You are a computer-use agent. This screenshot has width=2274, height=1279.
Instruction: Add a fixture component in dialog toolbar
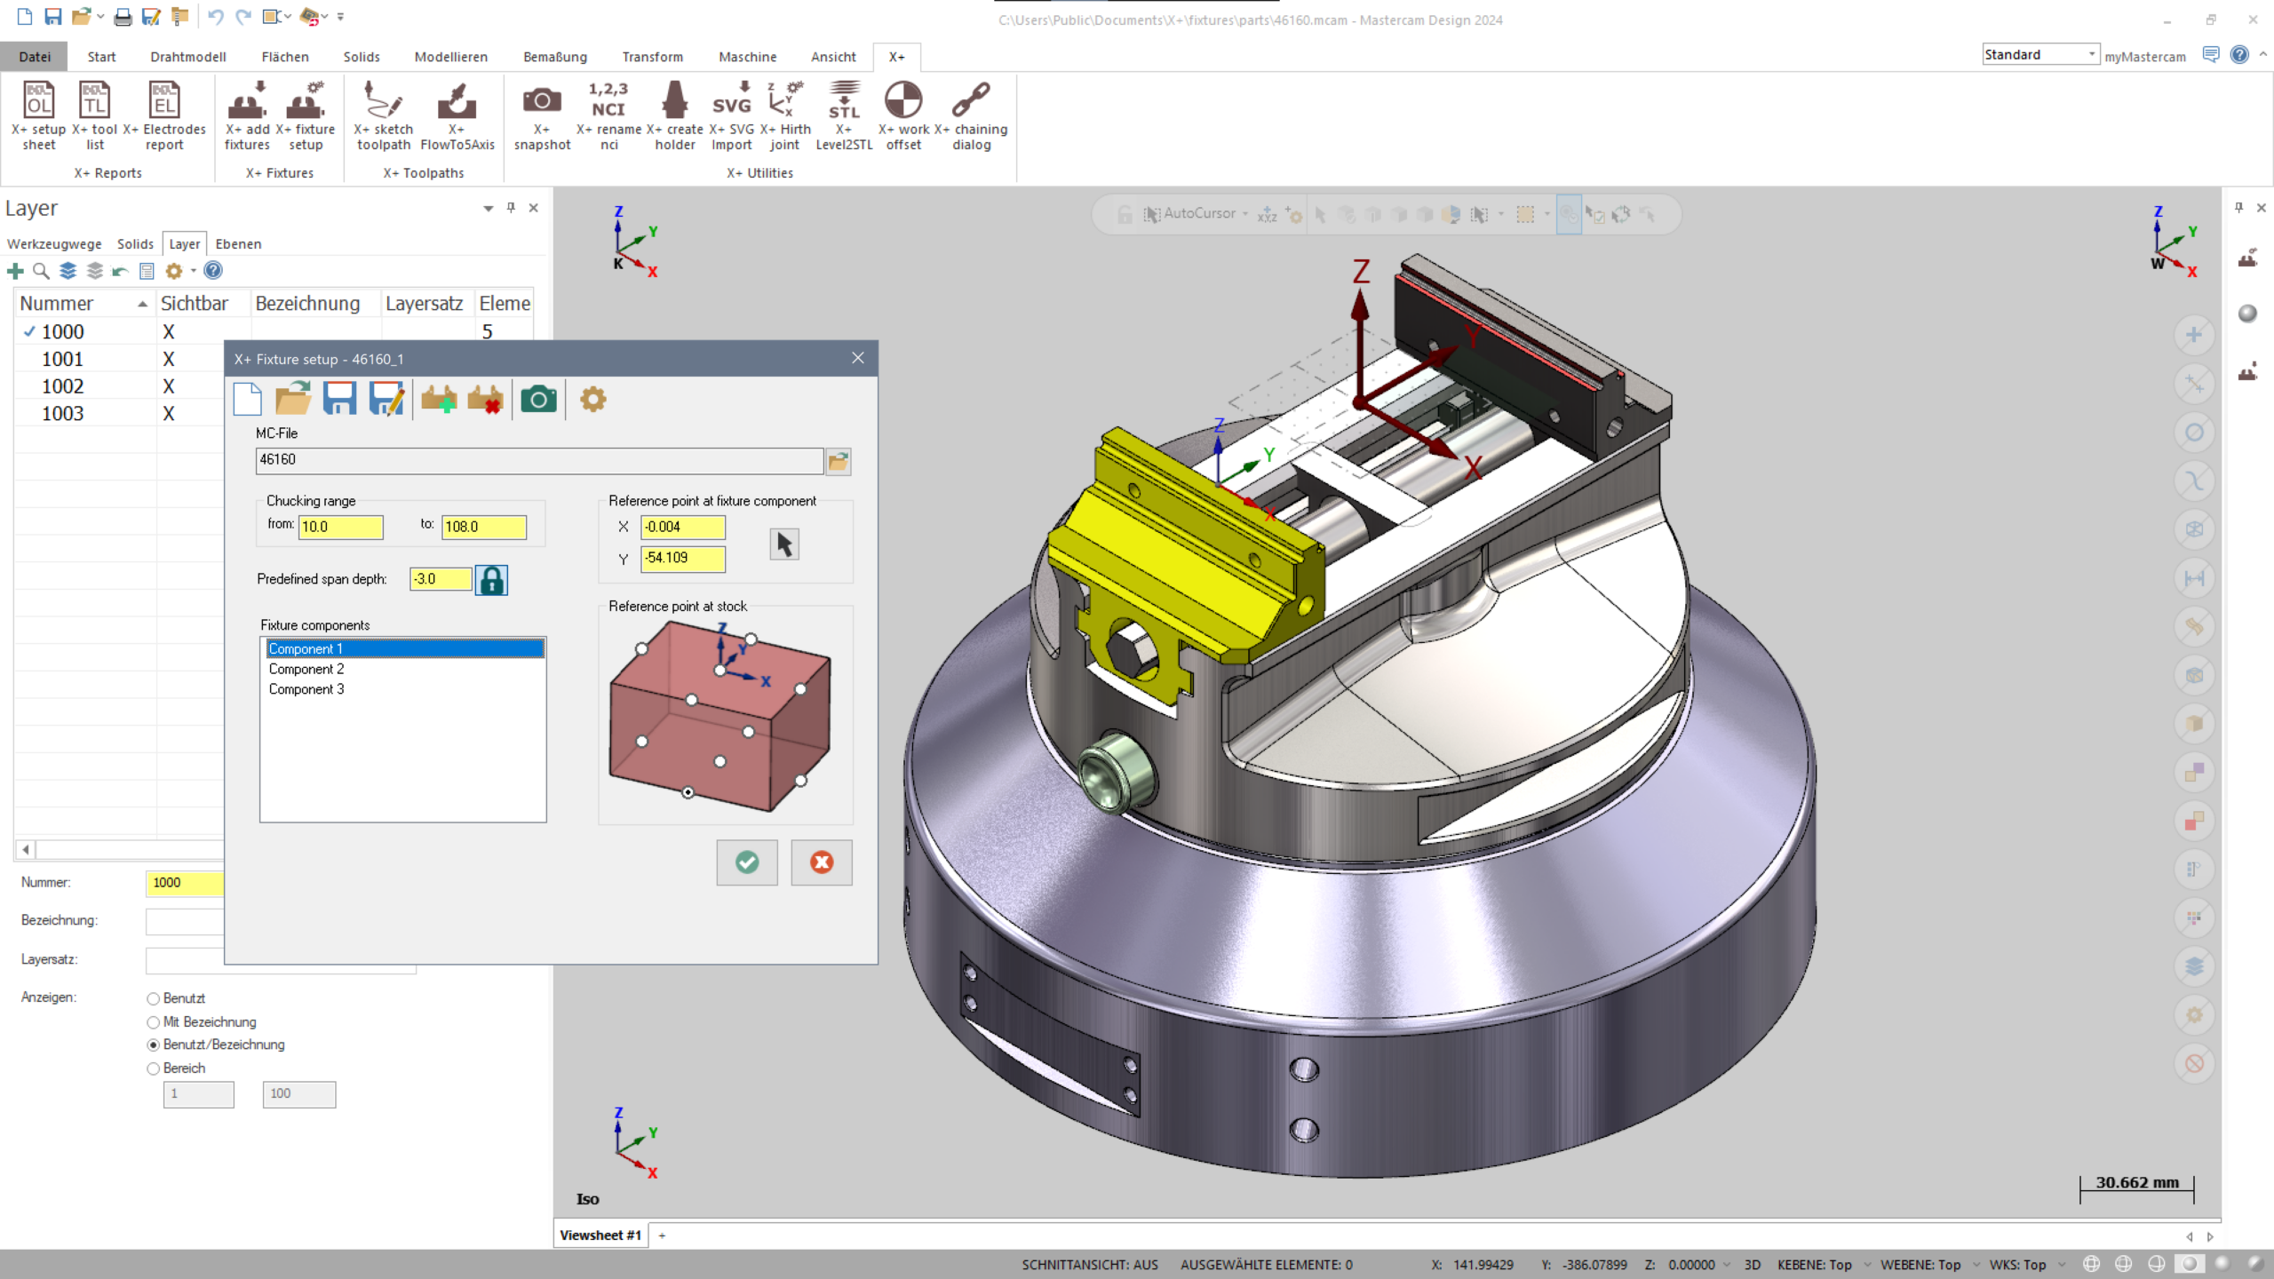click(x=439, y=399)
